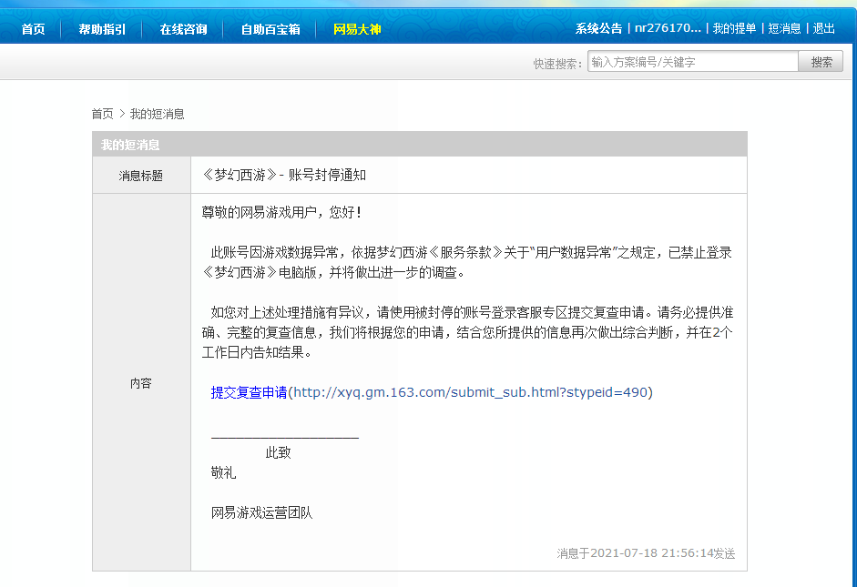The width and height of the screenshot is (857, 587).
Task: Open the 帮助指引 menu item
Action: [102, 29]
